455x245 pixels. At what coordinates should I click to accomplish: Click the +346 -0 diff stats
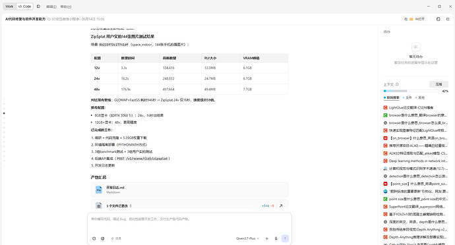click(268, 206)
